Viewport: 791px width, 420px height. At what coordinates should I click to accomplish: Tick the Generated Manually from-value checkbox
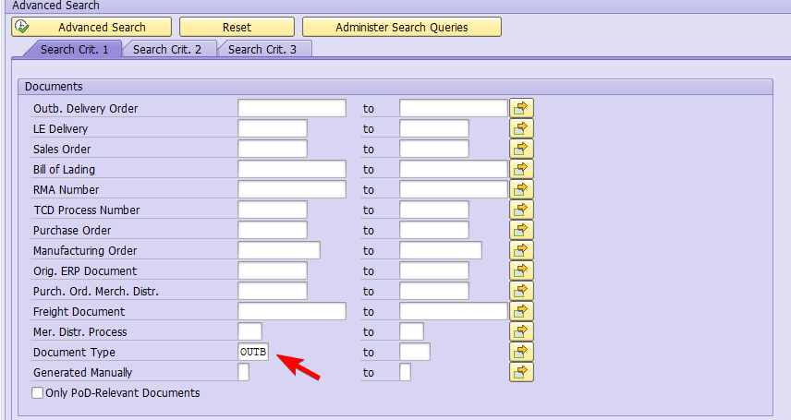[x=244, y=373]
